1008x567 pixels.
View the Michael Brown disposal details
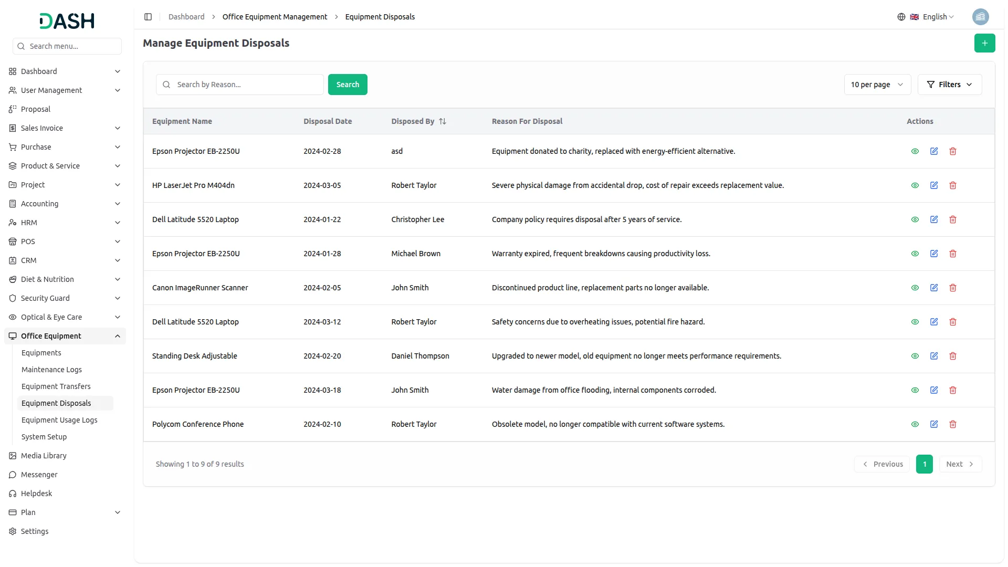pyautogui.click(x=915, y=254)
